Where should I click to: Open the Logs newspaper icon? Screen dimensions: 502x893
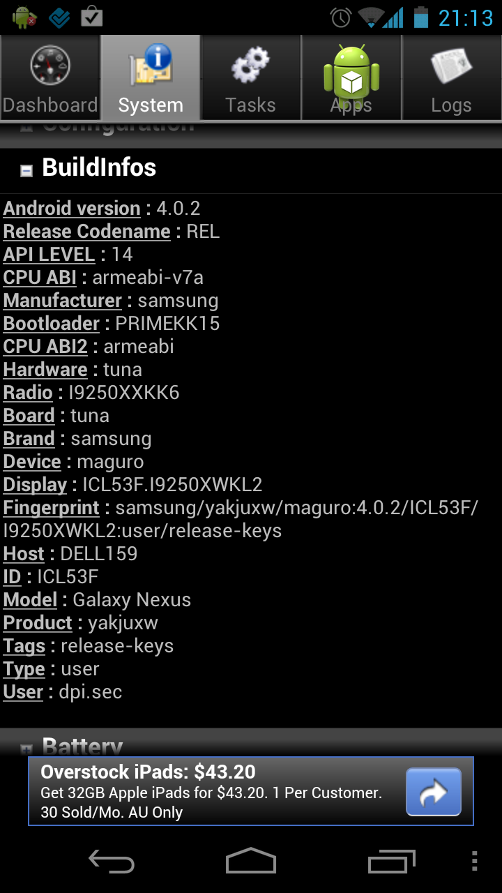point(452,66)
